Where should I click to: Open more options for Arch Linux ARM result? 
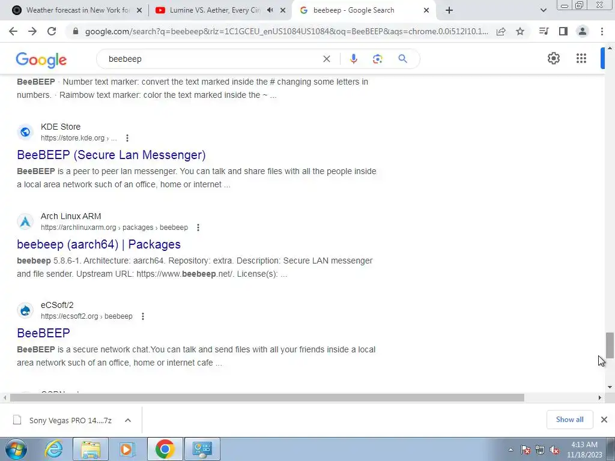click(x=198, y=227)
